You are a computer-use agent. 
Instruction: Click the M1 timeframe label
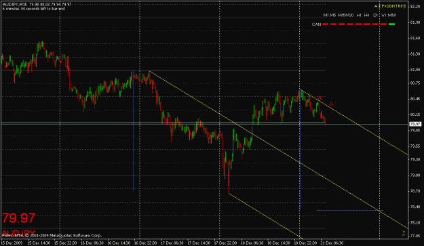pyautogui.click(x=326, y=16)
